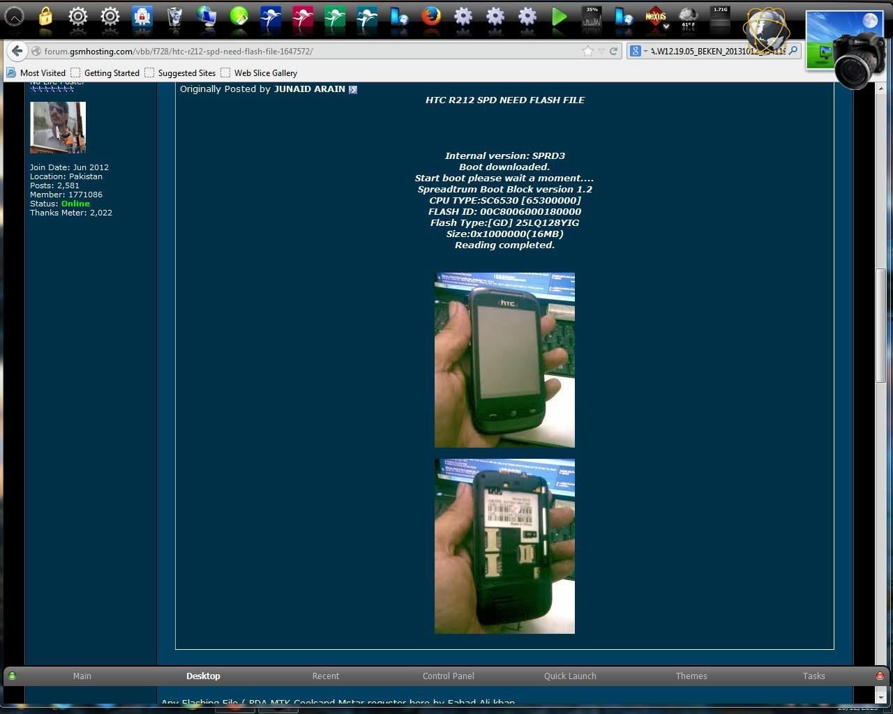Bookmark this page with the star icon
This screenshot has height=714, width=893.
click(x=587, y=51)
